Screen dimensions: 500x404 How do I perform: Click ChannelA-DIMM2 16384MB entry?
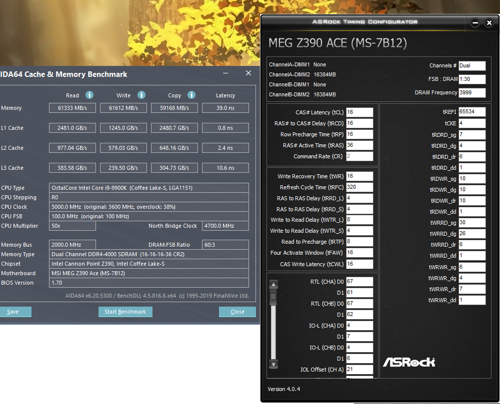coord(302,74)
